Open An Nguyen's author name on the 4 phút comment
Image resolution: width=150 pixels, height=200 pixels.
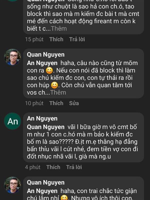coord(42,118)
